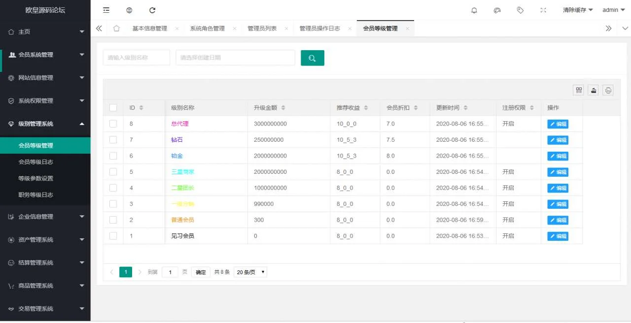Screen dimensions: 631x323
Task: Open the theme palette icon
Action: tap(497, 10)
